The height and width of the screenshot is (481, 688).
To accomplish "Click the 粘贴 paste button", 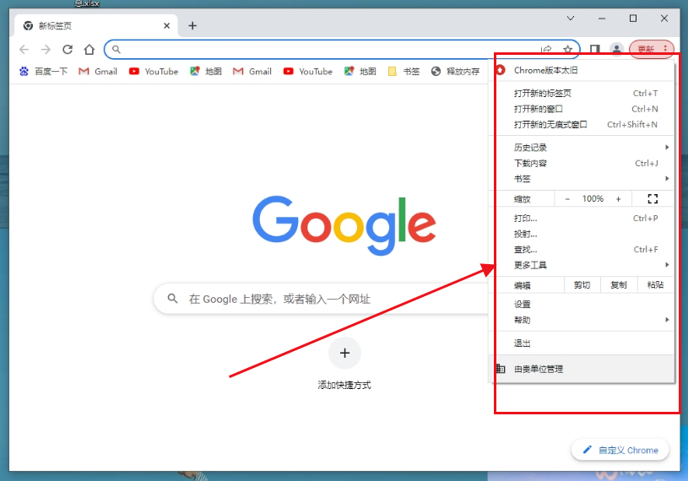I will click(655, 285).
